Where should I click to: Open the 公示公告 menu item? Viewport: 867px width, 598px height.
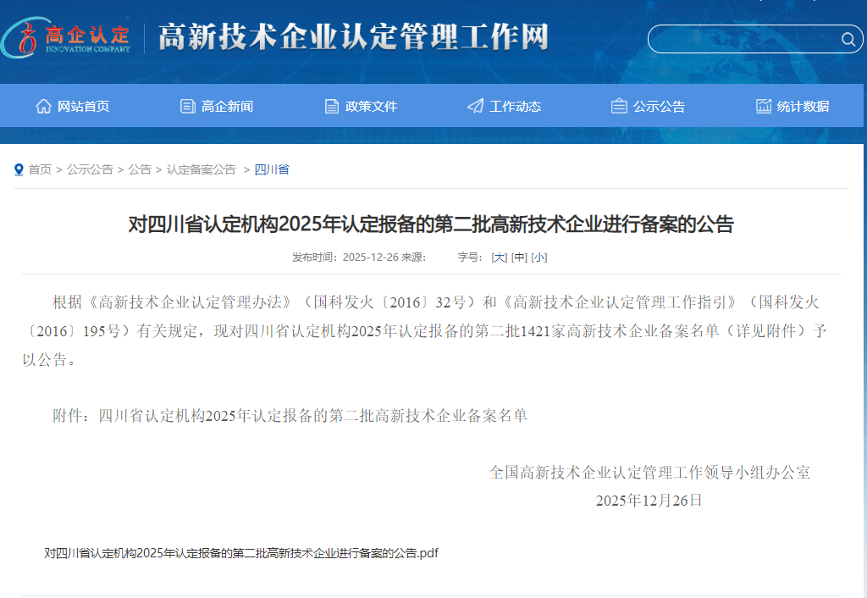point(659,106)
